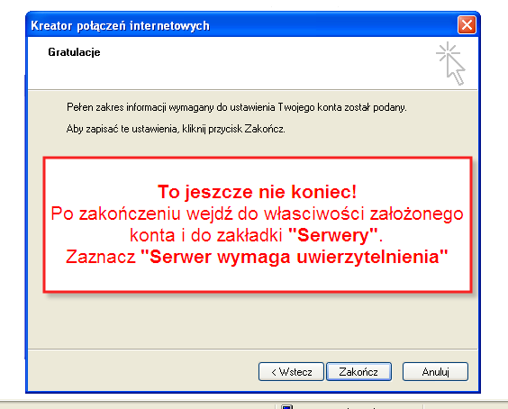Viewport: 508px width, 409px height.
Task: Click the empty beige area below red box
Action: (253, 321)
